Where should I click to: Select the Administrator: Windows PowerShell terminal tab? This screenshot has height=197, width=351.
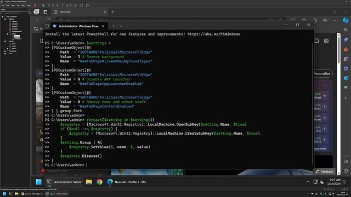[78, 26]
